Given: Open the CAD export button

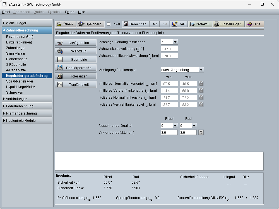Looking at the screenshot, I should (x=179, y=24).
